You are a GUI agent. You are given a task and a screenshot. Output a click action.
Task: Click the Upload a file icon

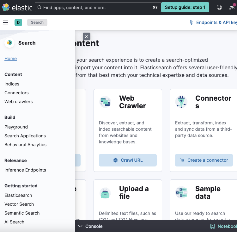click(x=105, y=192)
